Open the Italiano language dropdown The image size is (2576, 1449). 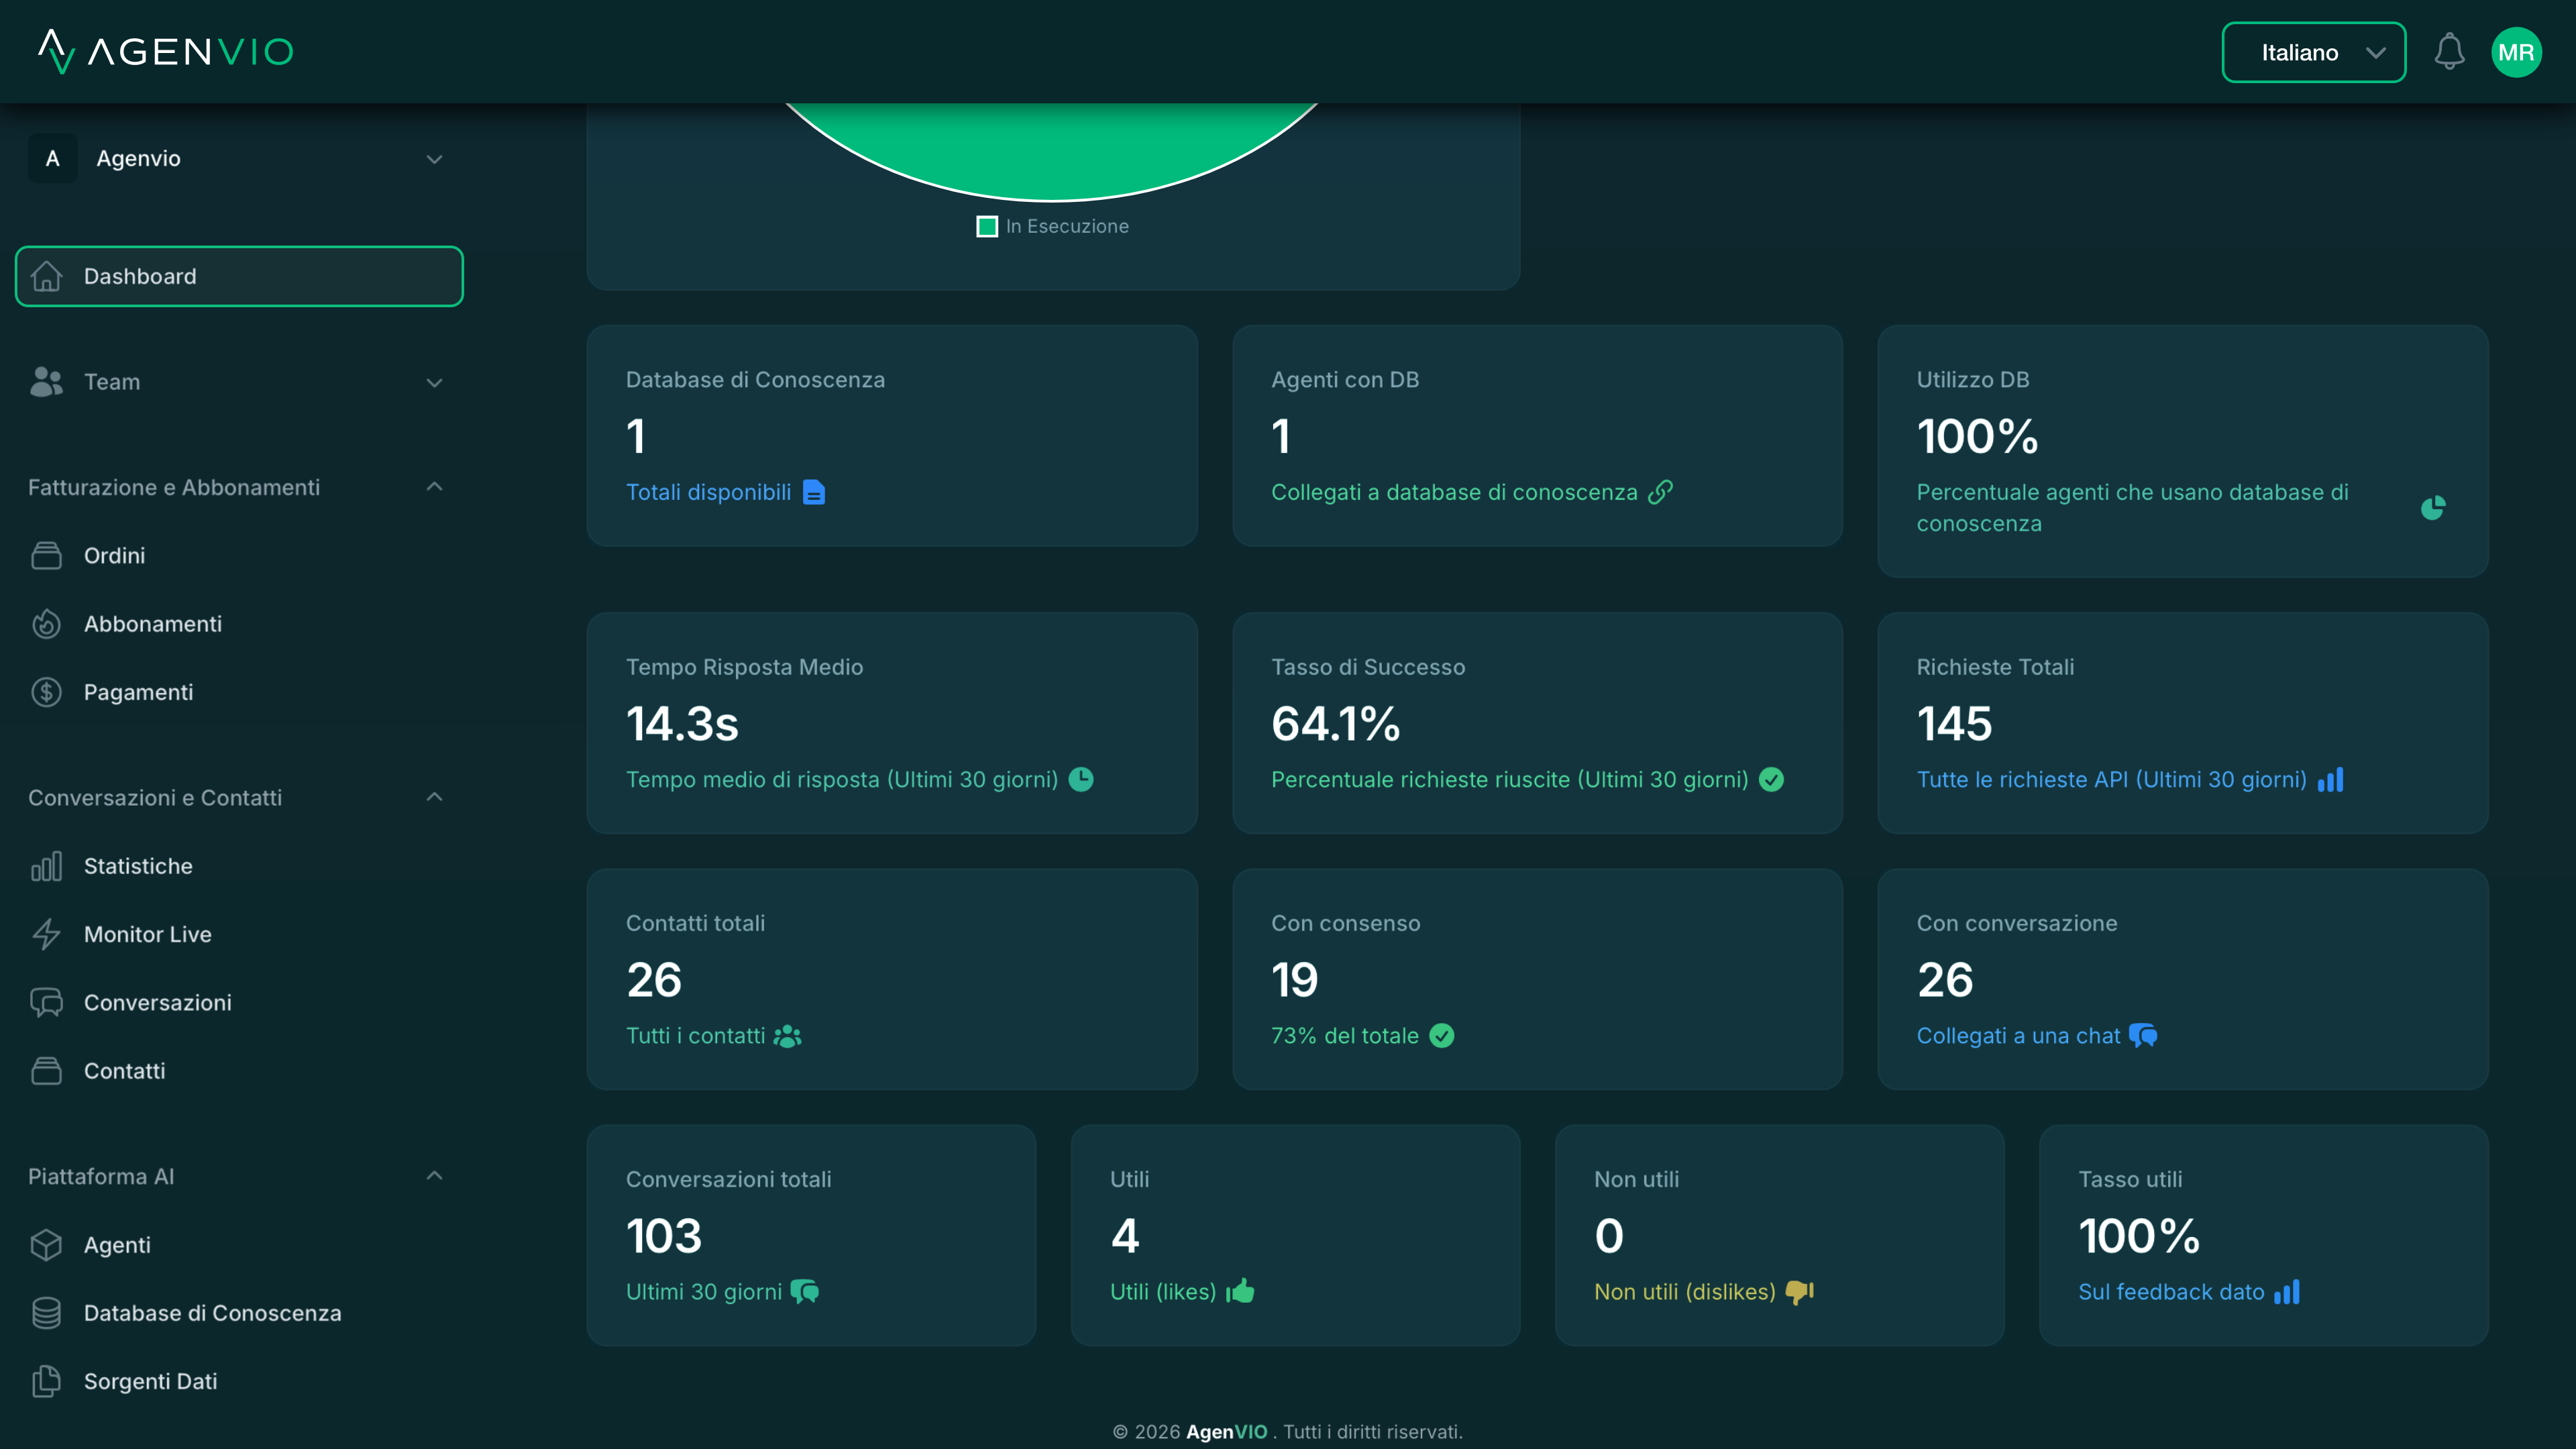[x=2313, y=52]
